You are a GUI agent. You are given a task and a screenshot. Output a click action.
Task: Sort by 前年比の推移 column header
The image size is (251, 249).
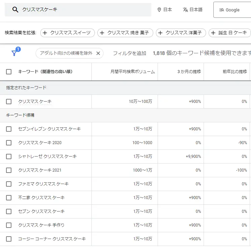pyautogui.click(x=235, y=71)
